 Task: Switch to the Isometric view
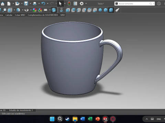(100, 10)
